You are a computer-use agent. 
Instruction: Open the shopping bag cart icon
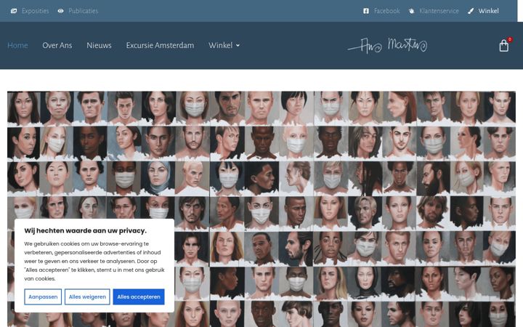503,46
